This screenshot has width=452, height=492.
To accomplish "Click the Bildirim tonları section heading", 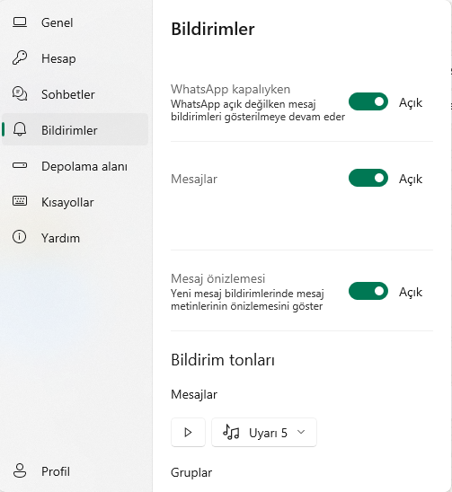I will (223, 360).
